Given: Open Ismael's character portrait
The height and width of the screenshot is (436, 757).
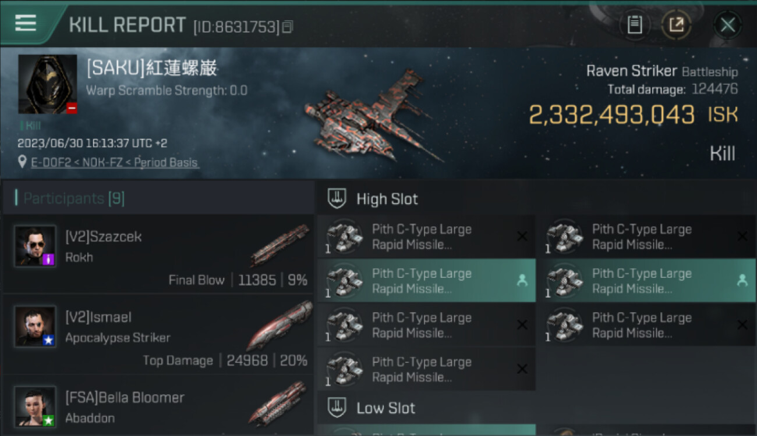Looking at the screenshot, I should point(36,327).
